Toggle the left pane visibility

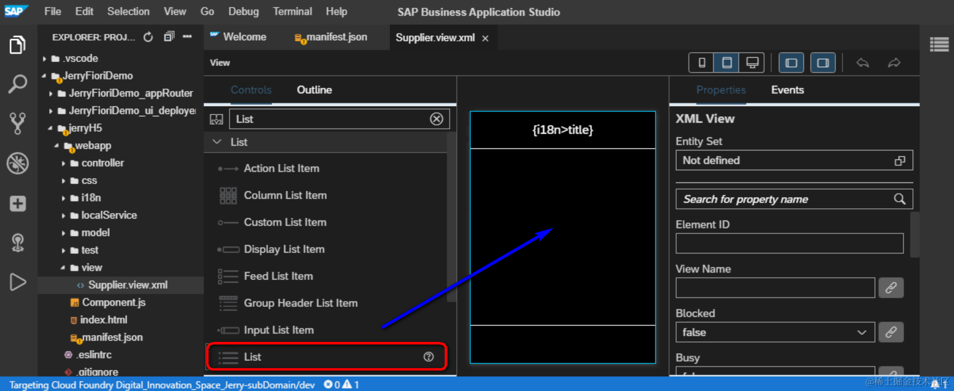point(791,63)
